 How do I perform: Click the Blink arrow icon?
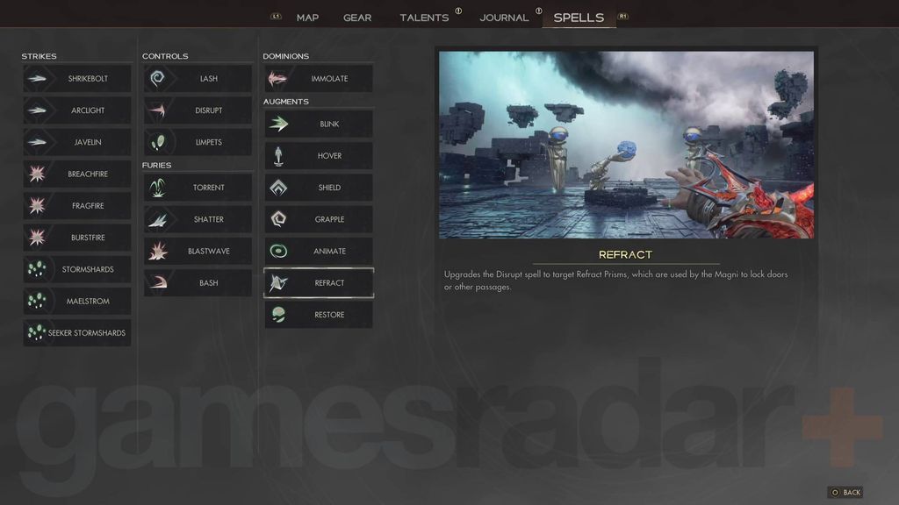pos(278,124)
